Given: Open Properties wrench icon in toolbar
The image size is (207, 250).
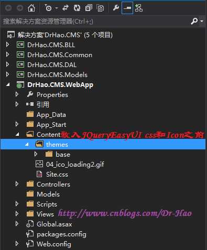Looking at the screenshot, I should click(116, 8).
